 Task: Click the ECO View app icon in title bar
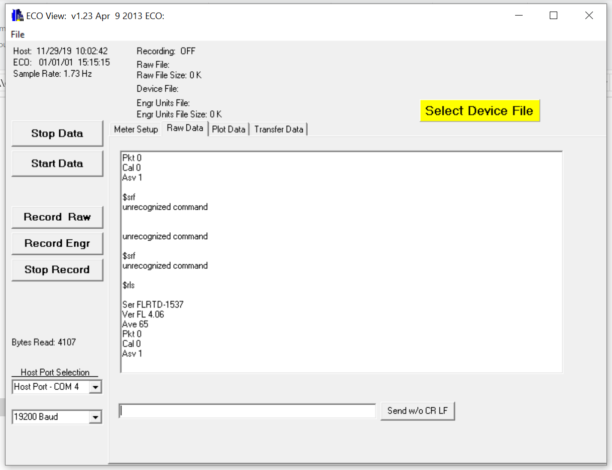click(x=17, y=16)
